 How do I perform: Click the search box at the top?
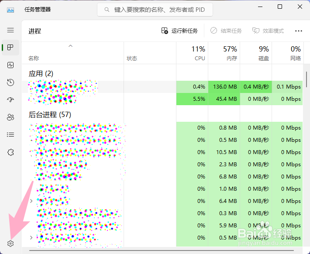[x=155, y=9]
